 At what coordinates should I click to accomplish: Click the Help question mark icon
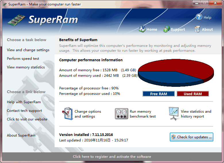pos(199,17)
